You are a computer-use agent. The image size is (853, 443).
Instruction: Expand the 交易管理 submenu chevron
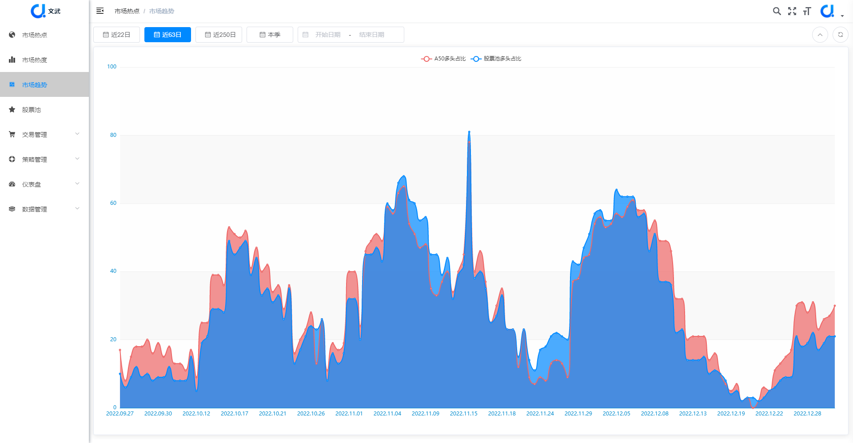pyautogui.click(x=77, y=134)
